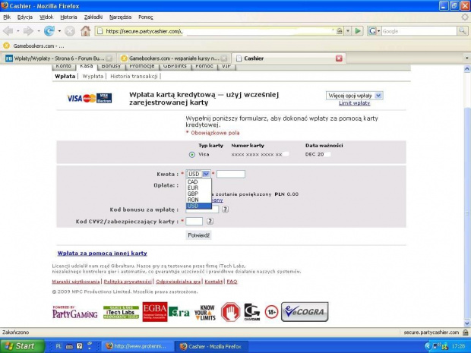Click the bonus code help question icon
The height and width of the screenshot is (353, 471).
(225, 210)
